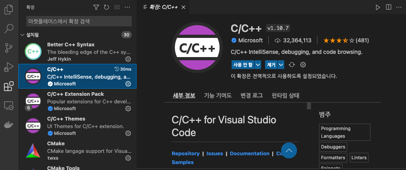Click the Formatters category tag
This screenshot has height=170, width=406.
point(333,157)
